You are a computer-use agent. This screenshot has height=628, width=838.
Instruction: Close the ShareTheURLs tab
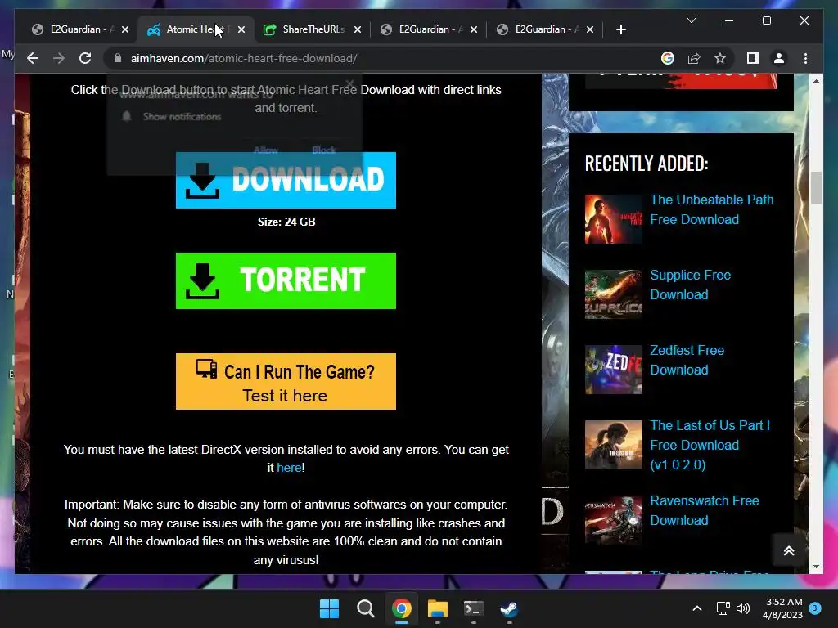coord(358,29)
